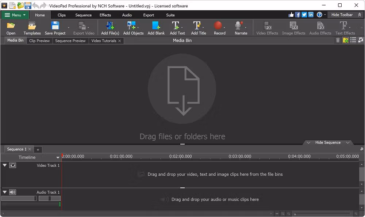
Task: Add a new sequence with the plus tab
Action: 38,150
